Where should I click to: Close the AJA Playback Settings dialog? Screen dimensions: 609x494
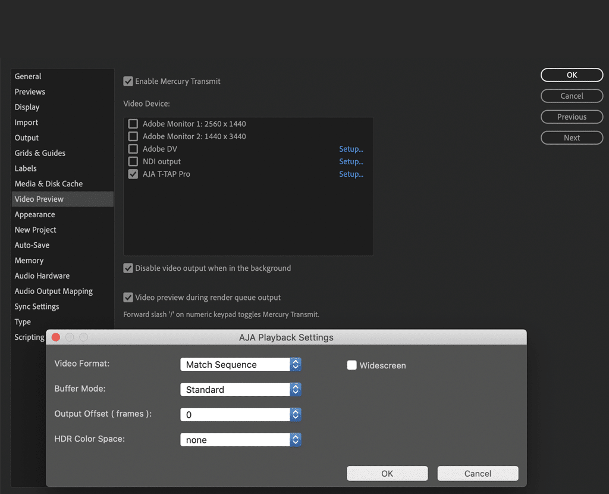56,337
